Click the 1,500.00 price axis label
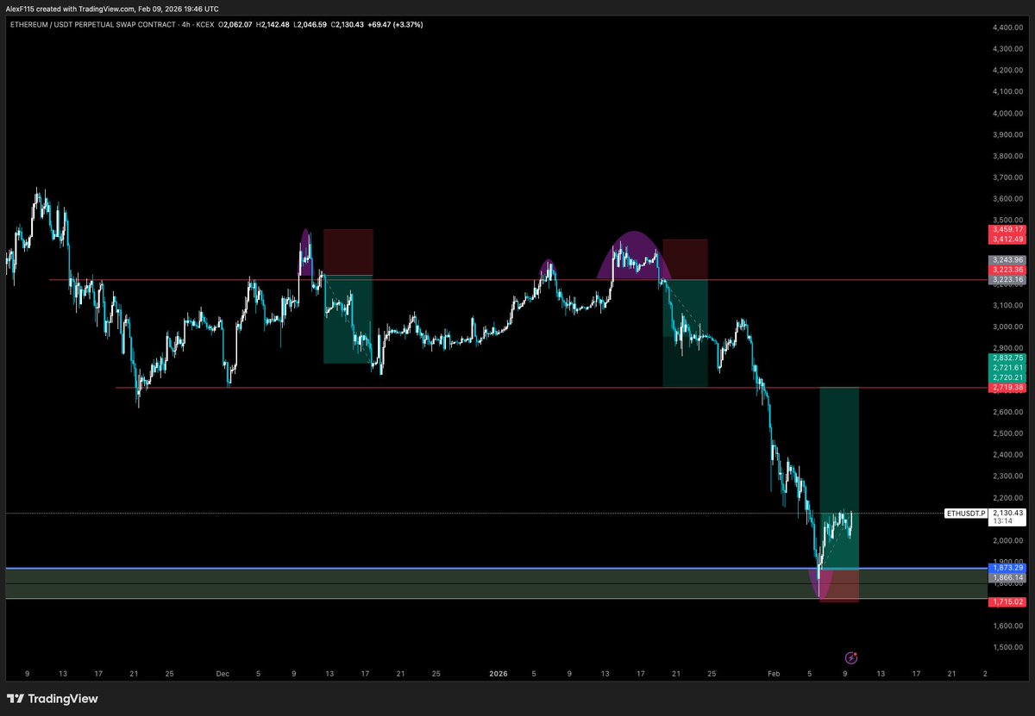Screen dimensions: 1035x716 coord(1007,647)
